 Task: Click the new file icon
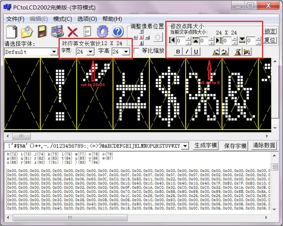(x=12, y=32)
